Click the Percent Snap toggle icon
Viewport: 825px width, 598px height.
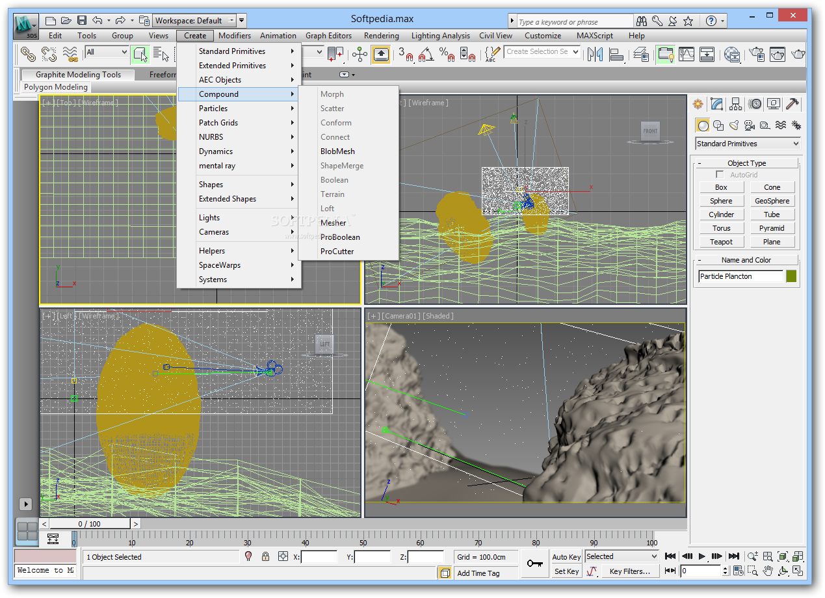tap(447, 54)
